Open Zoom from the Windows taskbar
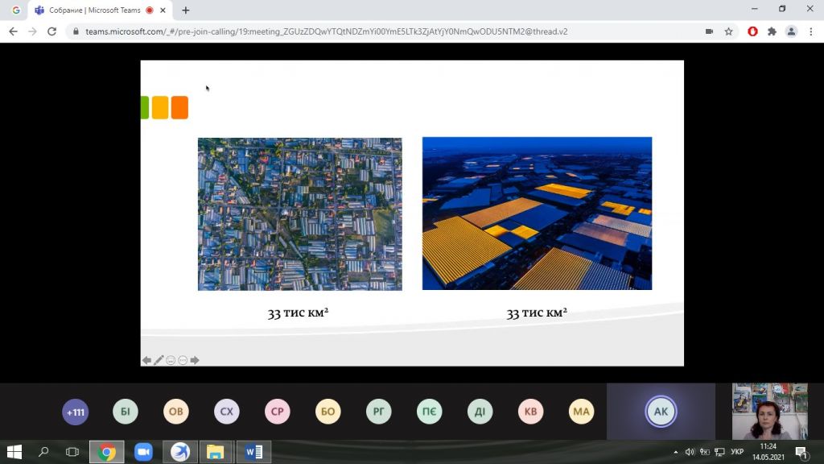 (143, 452)
